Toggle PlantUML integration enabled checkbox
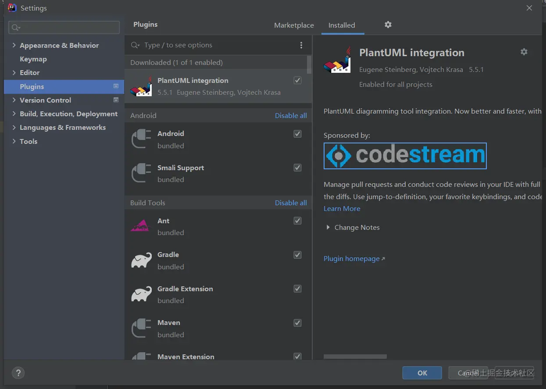 297,80
